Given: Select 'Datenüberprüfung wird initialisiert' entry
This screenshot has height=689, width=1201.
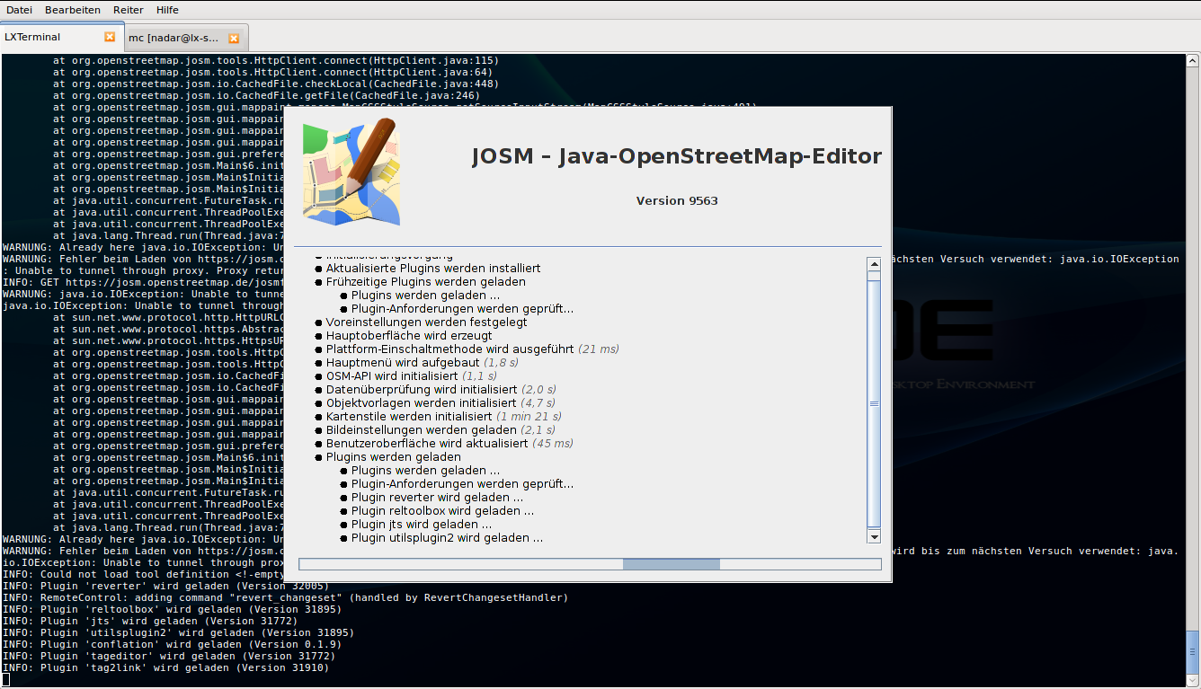Looking at the screenshot, I should (x=435, y=389).
